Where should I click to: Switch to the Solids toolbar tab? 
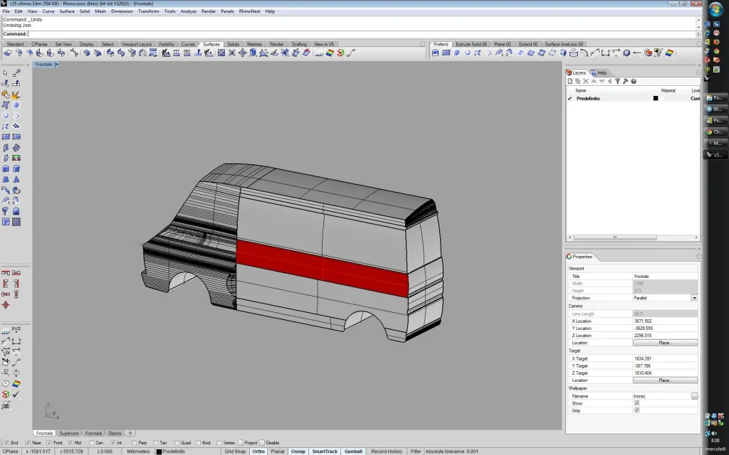click(x=233, y=44)
